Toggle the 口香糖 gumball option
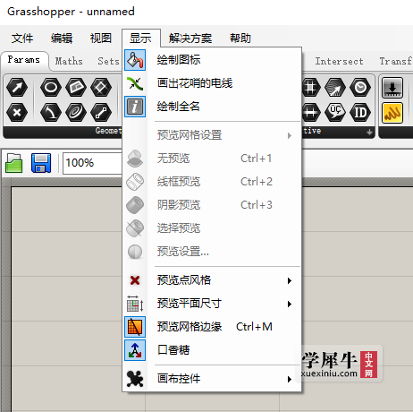The height and width of the screenshot is (412, 413). click(212, 350)
